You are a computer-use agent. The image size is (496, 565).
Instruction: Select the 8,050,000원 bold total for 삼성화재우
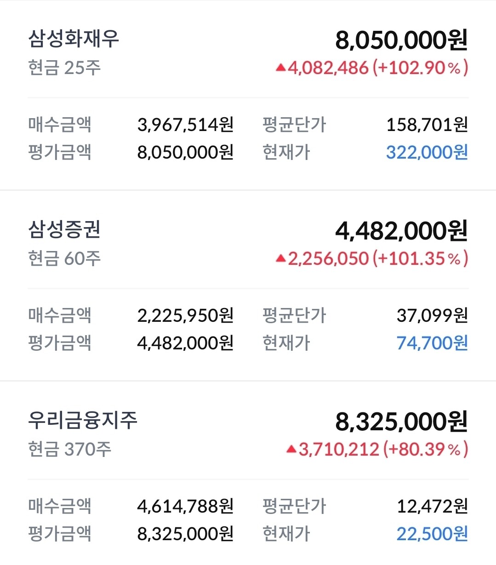[401, 40]
